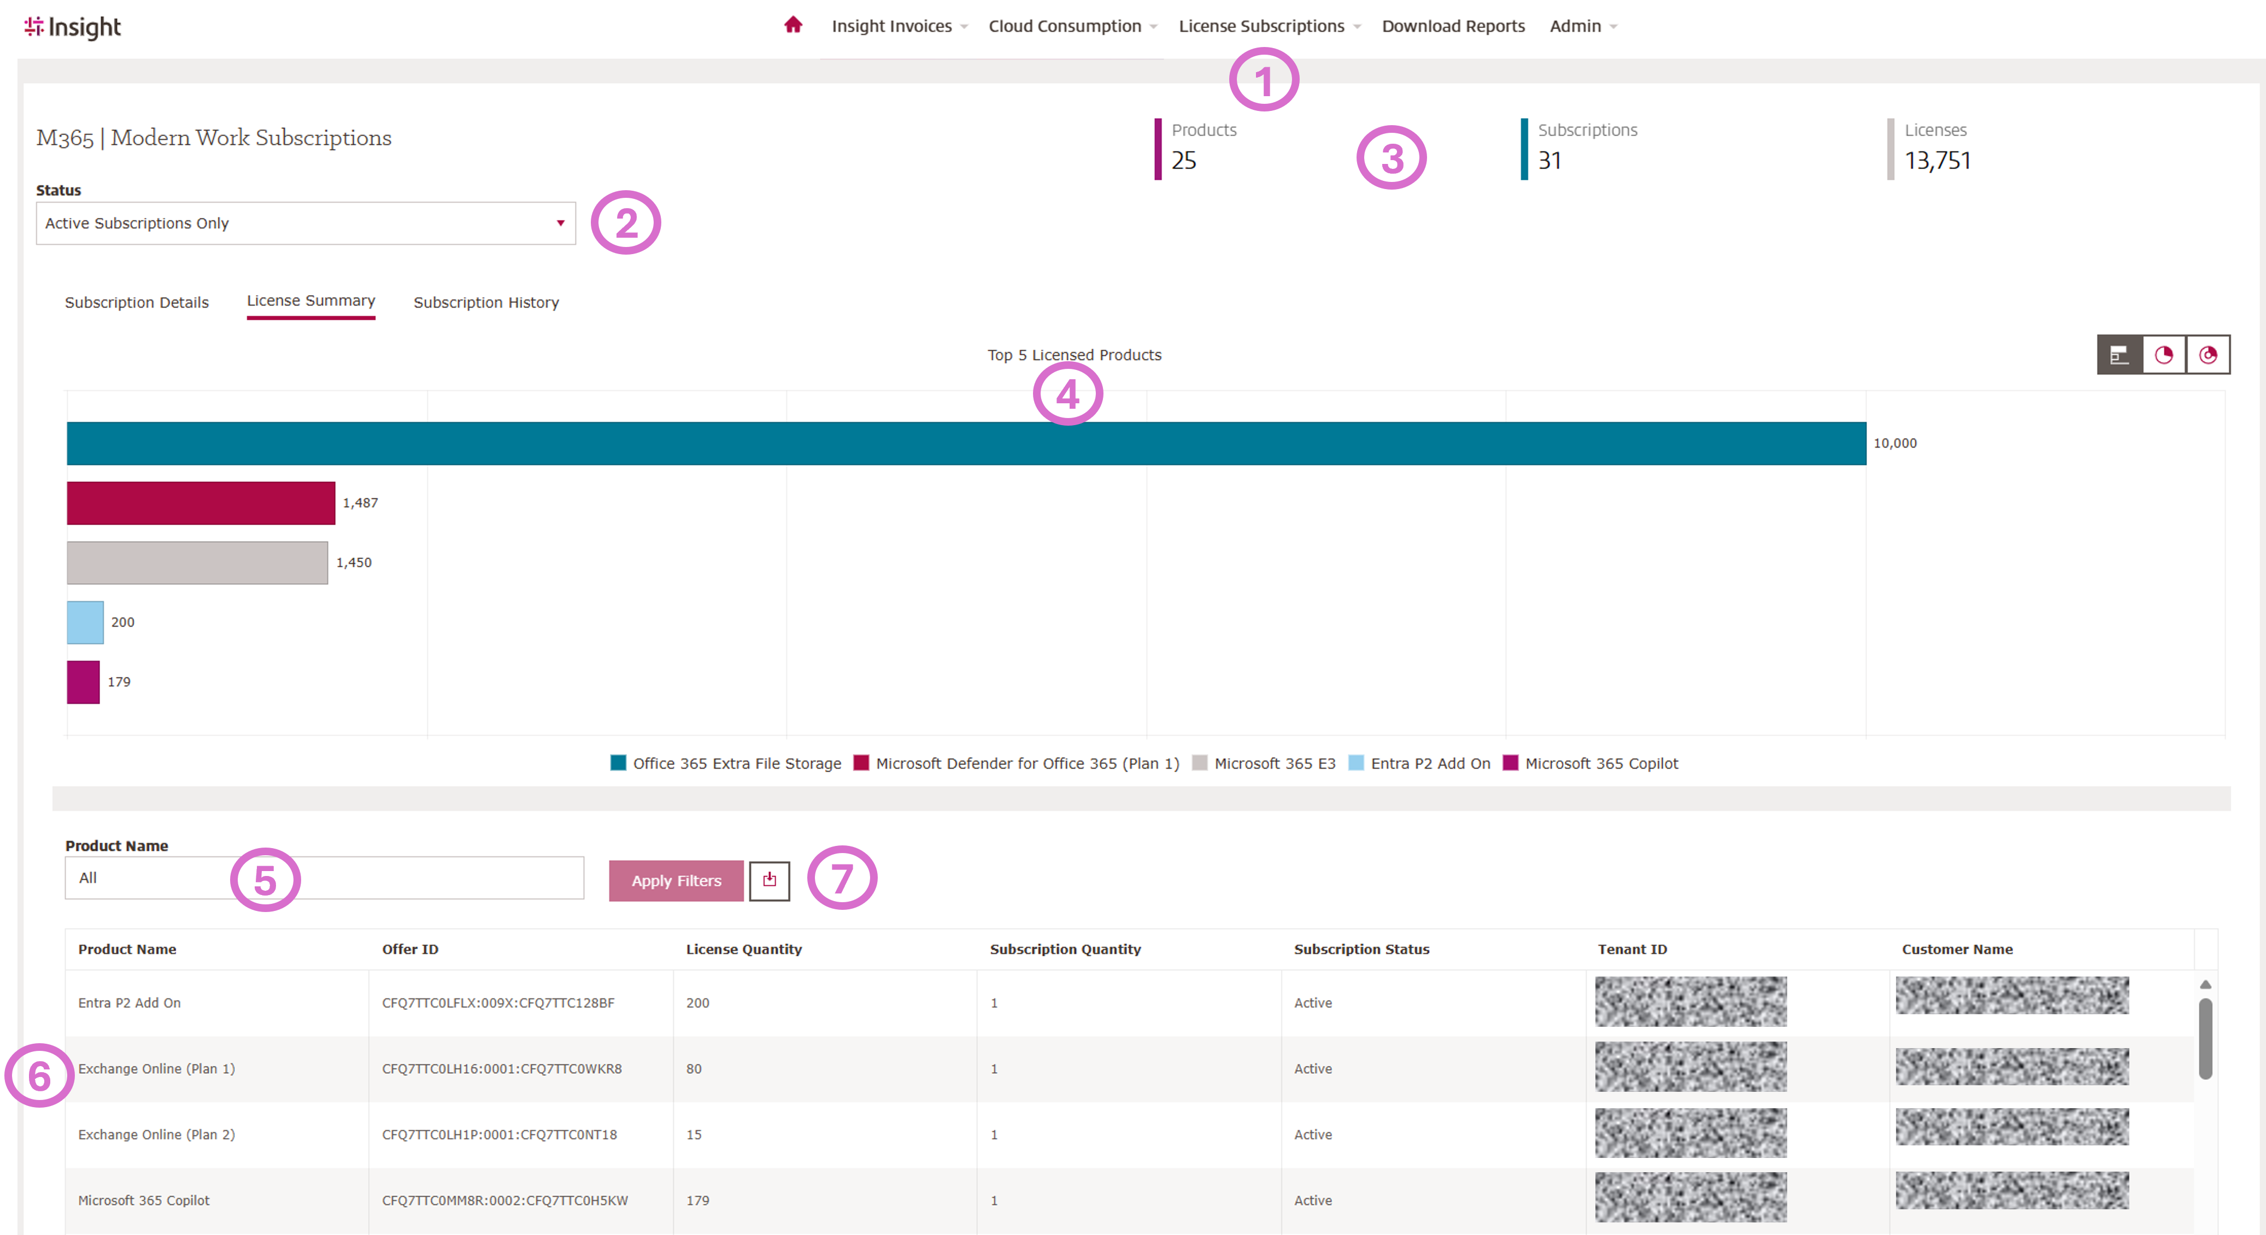Viewport: 2266px width, 1235px height.
Task: Sort by the License Quantity column header
Action: point(743,949)
